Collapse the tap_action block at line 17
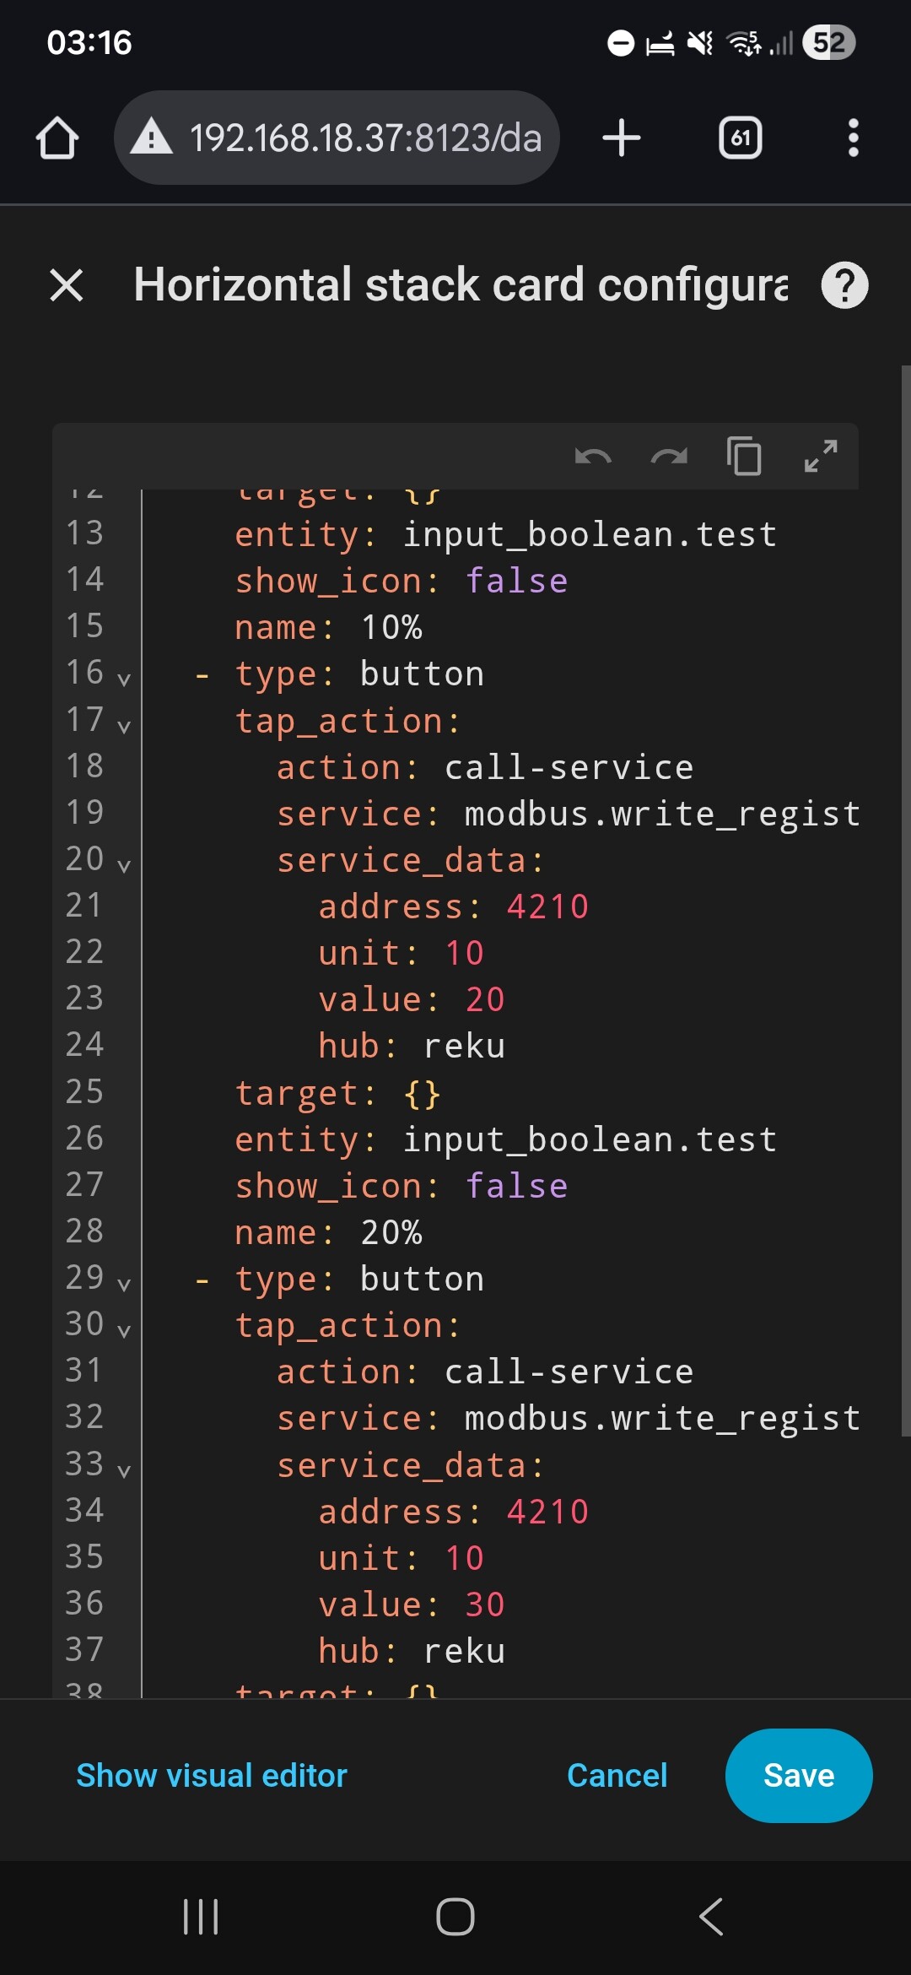The height and width of the screenshot is (1975, 911). [124, 726]
